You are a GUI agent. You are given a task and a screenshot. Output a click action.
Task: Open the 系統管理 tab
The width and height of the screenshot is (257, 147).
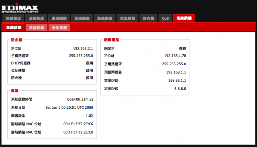(x=36, y=18)
